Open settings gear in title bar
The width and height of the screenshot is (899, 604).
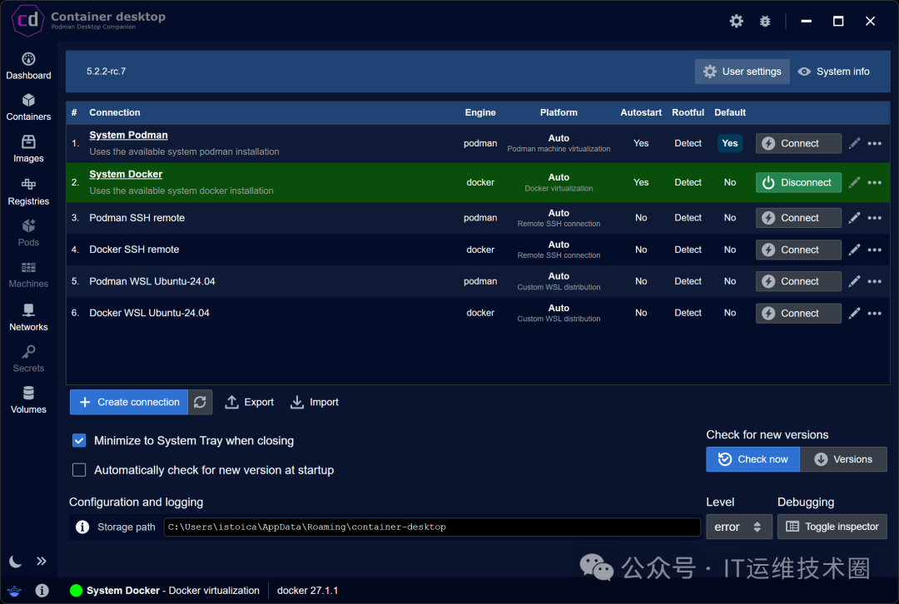point(736,21)
